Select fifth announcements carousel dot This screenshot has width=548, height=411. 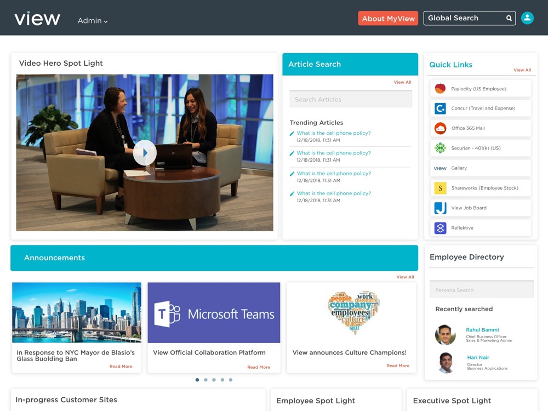(x=231, y=380)
